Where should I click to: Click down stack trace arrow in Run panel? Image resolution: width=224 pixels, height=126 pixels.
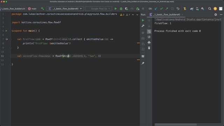[149, 26]
